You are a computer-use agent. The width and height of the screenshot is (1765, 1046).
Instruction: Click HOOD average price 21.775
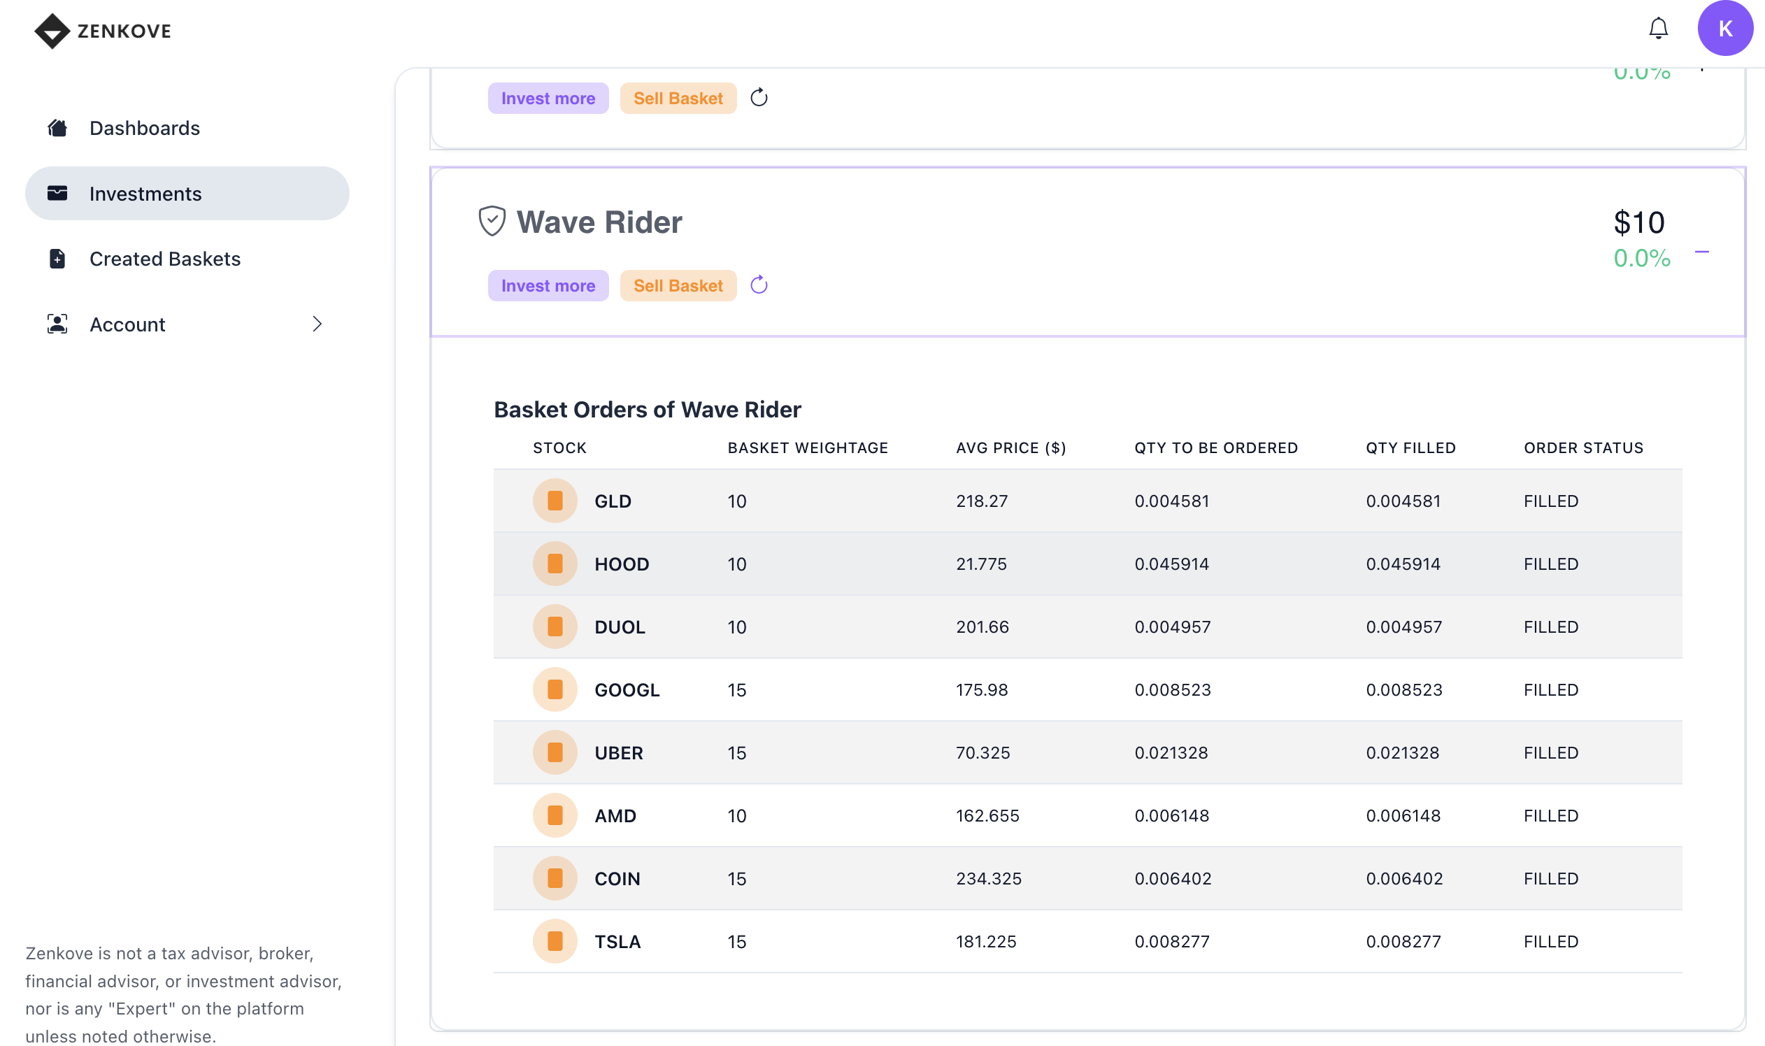tap(981, 564)
